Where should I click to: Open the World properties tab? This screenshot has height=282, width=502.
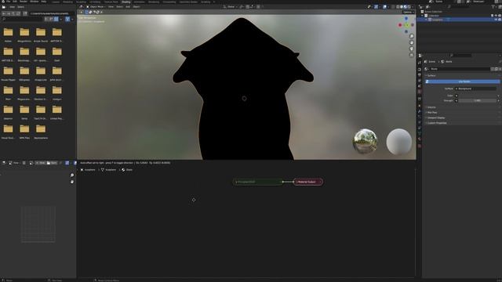[420, 92]
